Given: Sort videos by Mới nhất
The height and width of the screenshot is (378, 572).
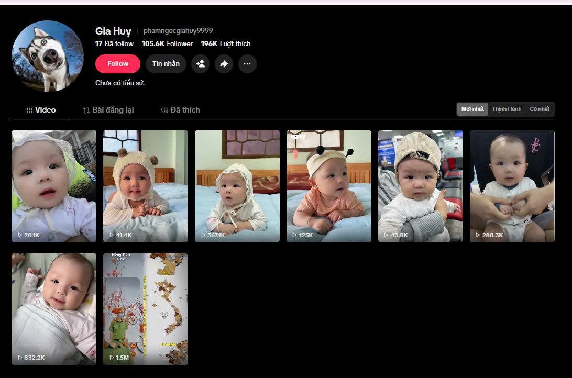Looking at the screenshot, I should pos(472,109).
